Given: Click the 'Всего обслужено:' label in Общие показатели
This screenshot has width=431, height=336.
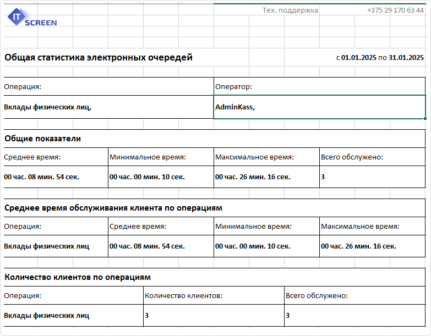Looking at the screenshot, I should click(x=352, y=157).
